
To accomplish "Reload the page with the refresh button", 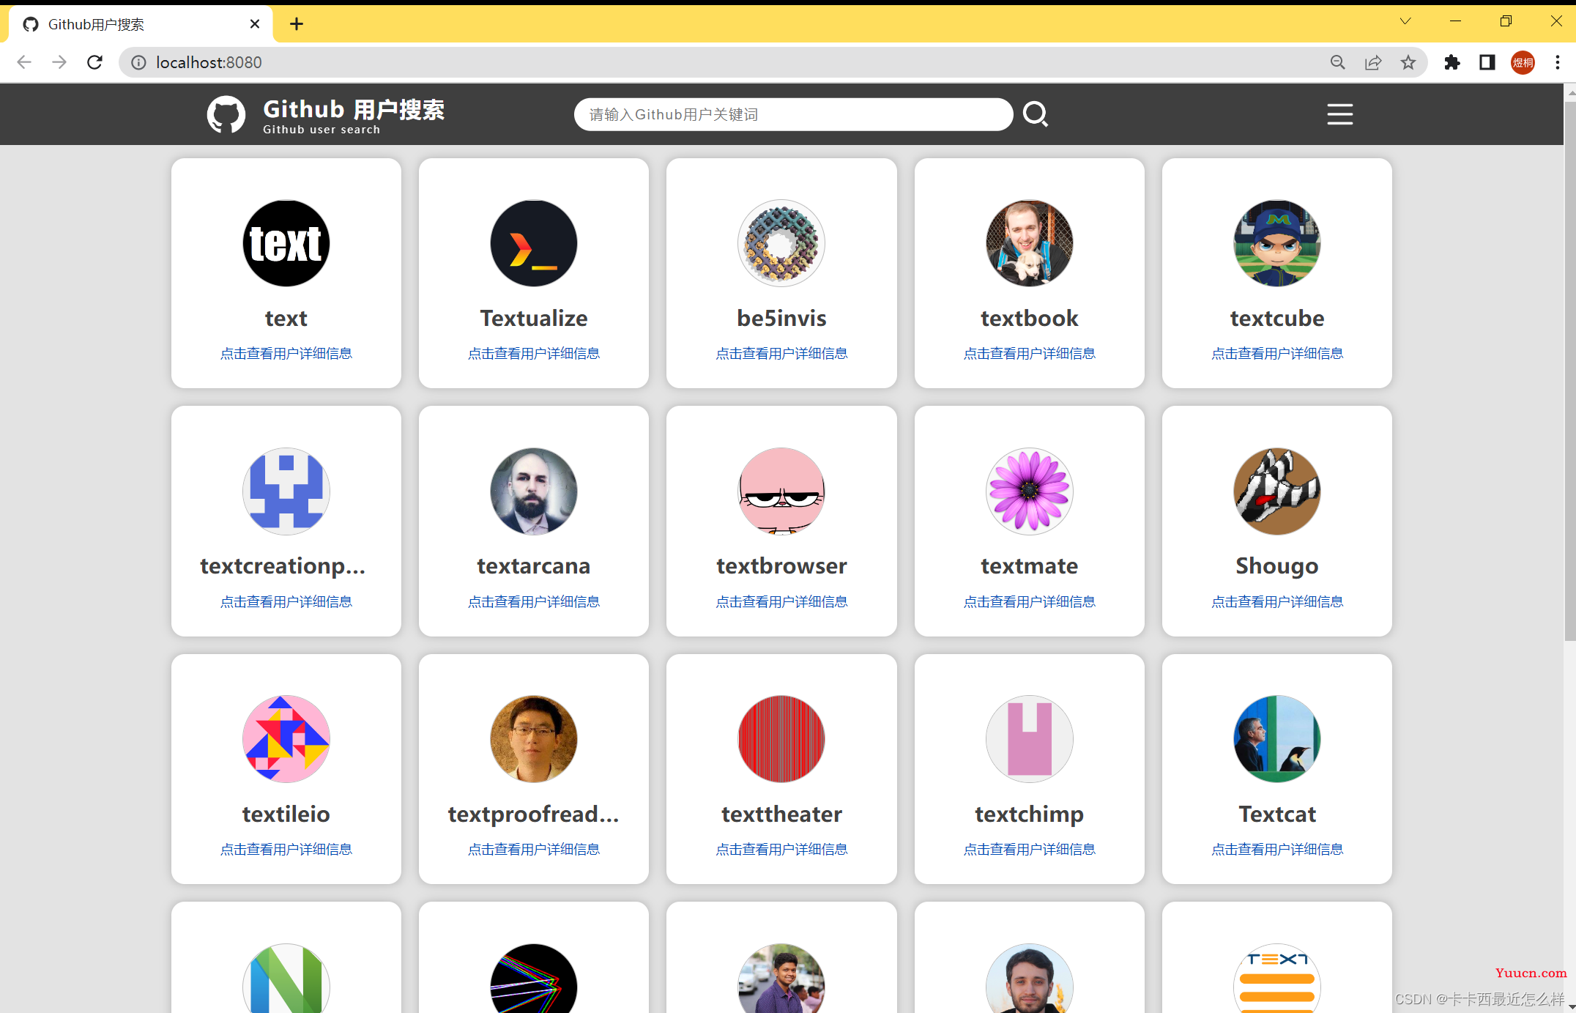I will point(95,62).
